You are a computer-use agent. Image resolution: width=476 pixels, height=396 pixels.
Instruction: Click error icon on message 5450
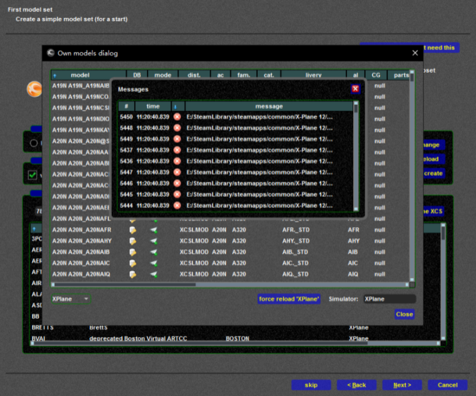coord(177,117)
